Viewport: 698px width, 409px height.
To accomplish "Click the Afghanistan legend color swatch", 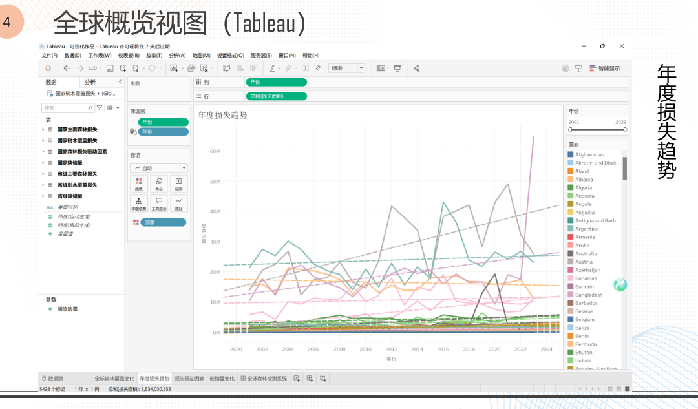I will coord(570,154).
